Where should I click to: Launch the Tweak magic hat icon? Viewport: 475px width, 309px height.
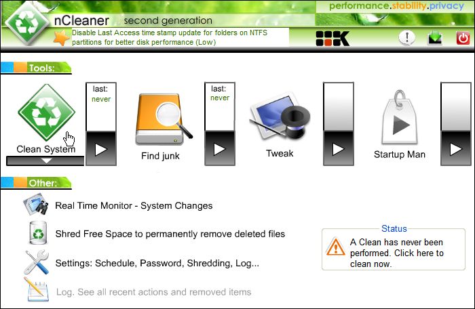(x=280, y=117)
